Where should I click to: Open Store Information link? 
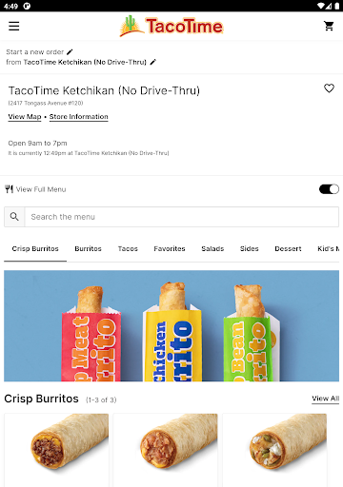click(x=79, y=117)
